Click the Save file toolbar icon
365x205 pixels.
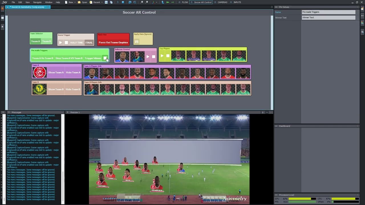[106, 2]
